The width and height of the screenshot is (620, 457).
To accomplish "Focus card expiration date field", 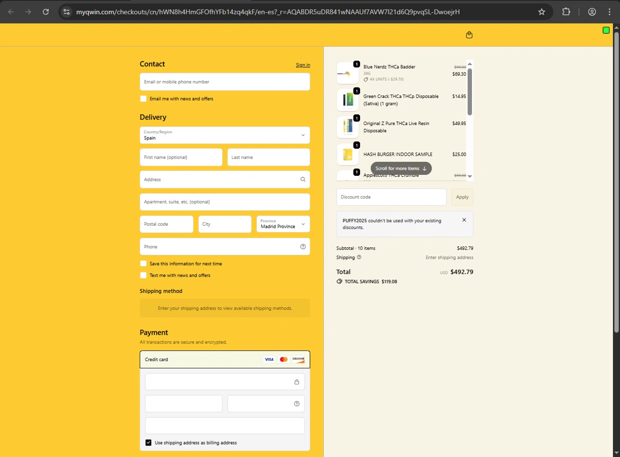I will (184, 404).
